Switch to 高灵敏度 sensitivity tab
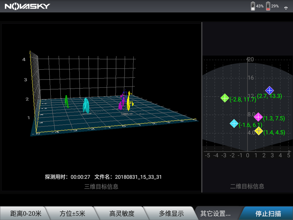 pyautogui.click(x=122, y=213)
